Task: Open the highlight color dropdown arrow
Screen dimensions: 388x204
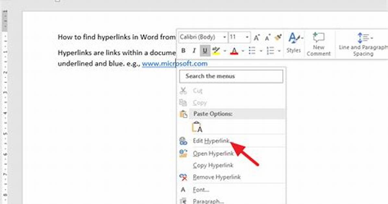Action: tap(225, 51)
